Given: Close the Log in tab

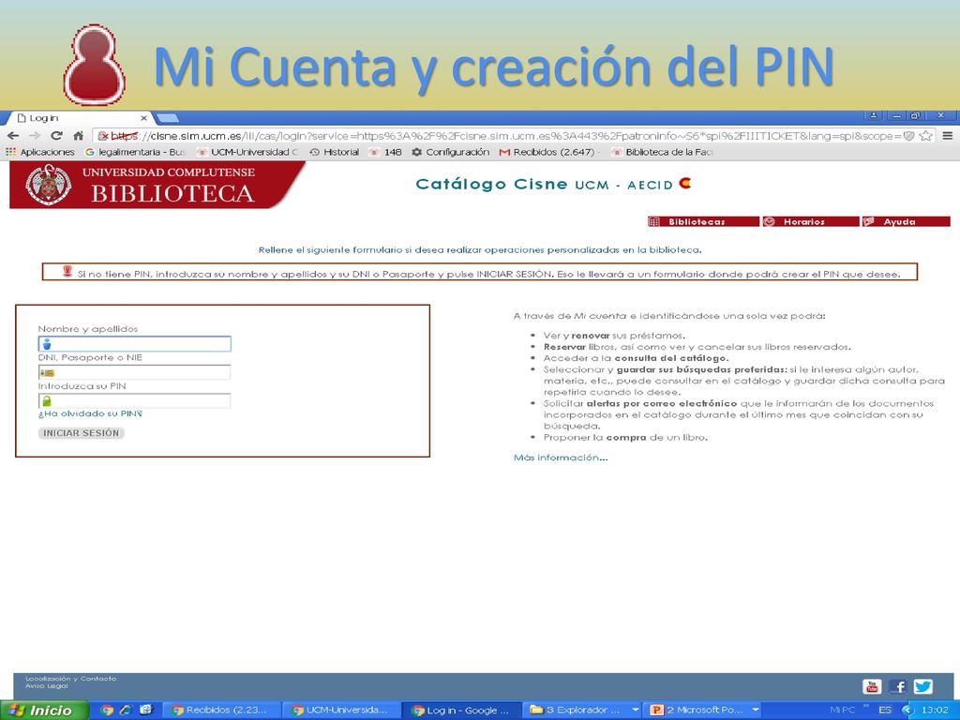Looking at the screenshot, I should 143,118.
